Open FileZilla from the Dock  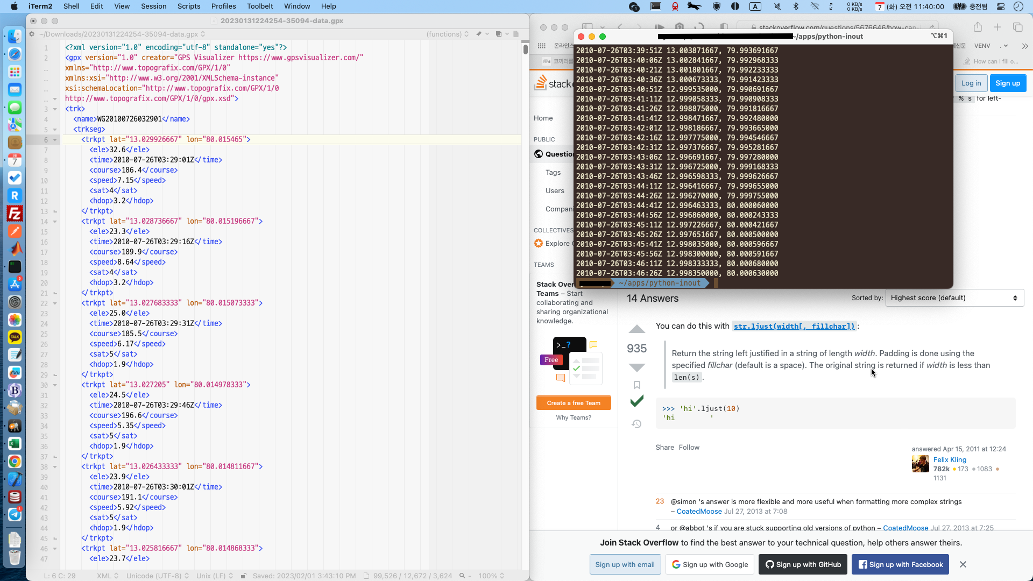point(15,214)
